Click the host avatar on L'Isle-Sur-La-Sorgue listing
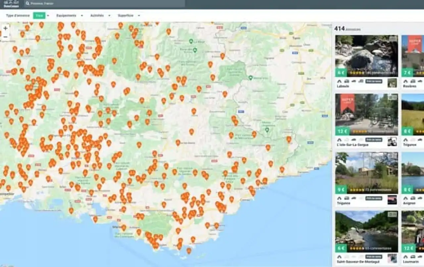The image size is (424, 267). click(392, 141)
